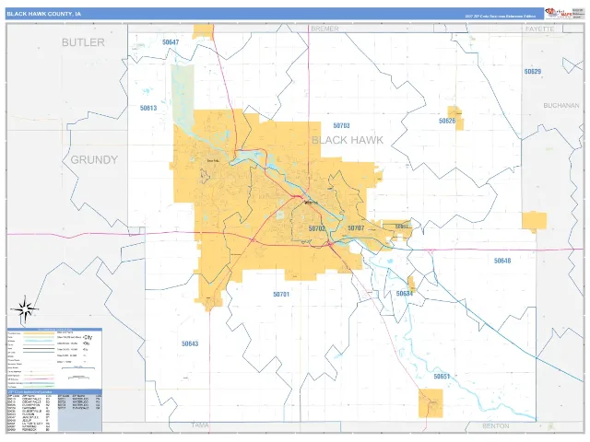The image size is (590, 442).
Task: Click the Market Maps logo in the header
Action: (559, 13)
